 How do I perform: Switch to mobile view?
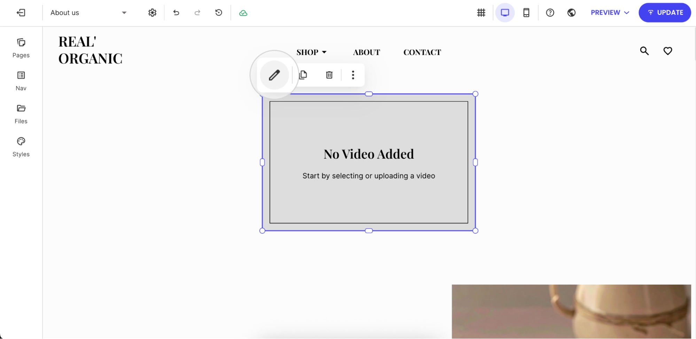(526, 13)
